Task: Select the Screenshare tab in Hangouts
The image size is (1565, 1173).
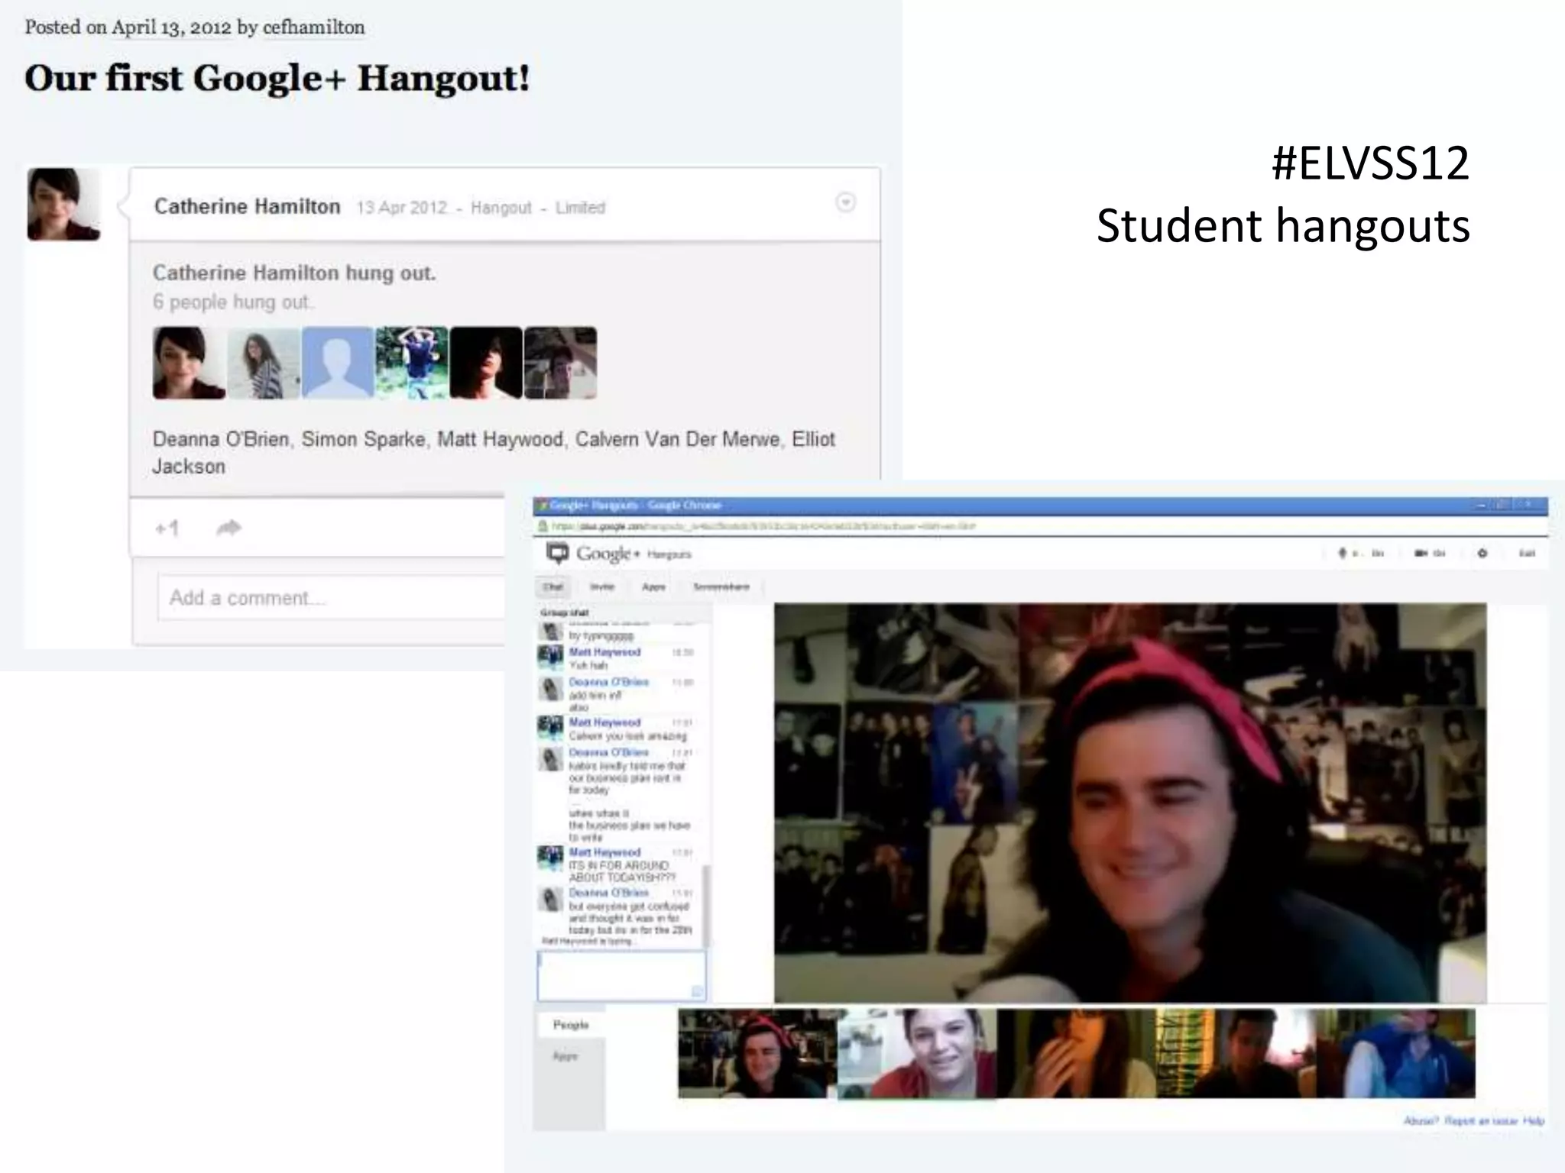Action: coord(721,586)
